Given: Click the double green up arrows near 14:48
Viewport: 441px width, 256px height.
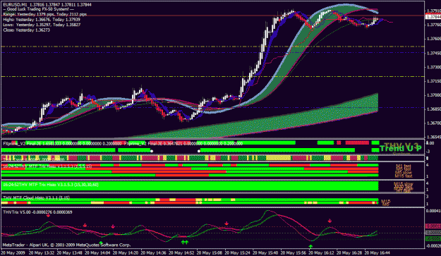Looking at the screenshot, I should (x=184, y=242).
